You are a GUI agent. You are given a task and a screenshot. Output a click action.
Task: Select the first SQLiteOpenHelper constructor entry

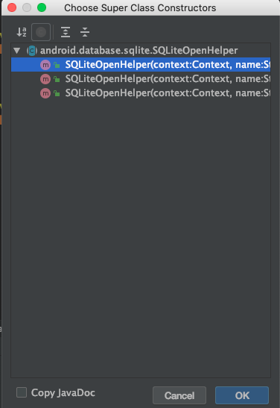tap(141, 65)
